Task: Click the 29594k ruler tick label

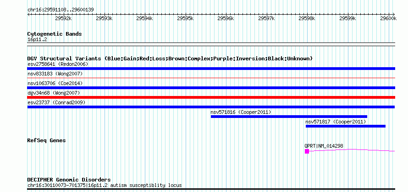Action: 145,18
